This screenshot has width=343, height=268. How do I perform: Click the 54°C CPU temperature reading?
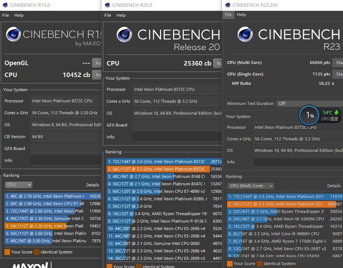pos(327,113)
